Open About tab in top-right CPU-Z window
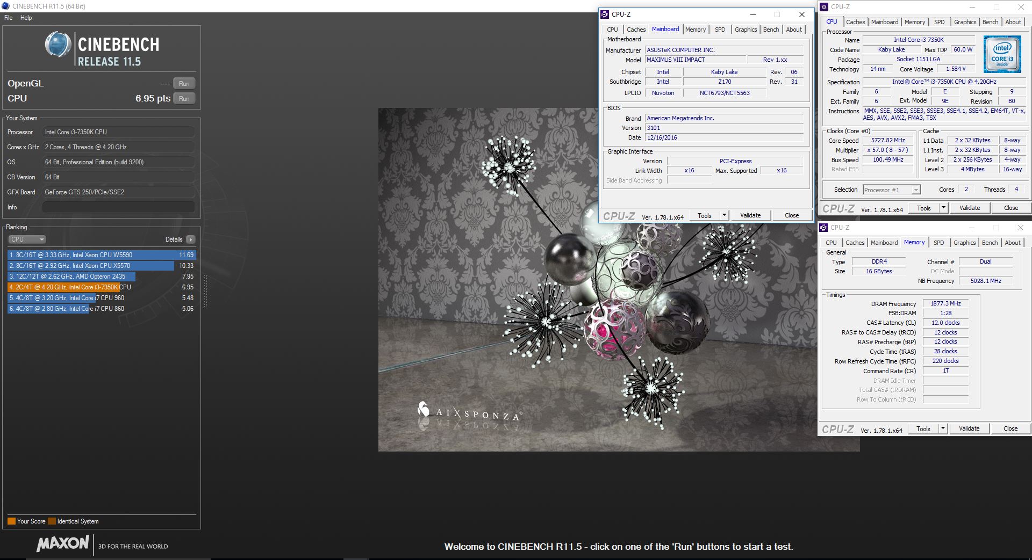Image resolution: width=1032 pixels, height=560 pixels. (1013, 22)
